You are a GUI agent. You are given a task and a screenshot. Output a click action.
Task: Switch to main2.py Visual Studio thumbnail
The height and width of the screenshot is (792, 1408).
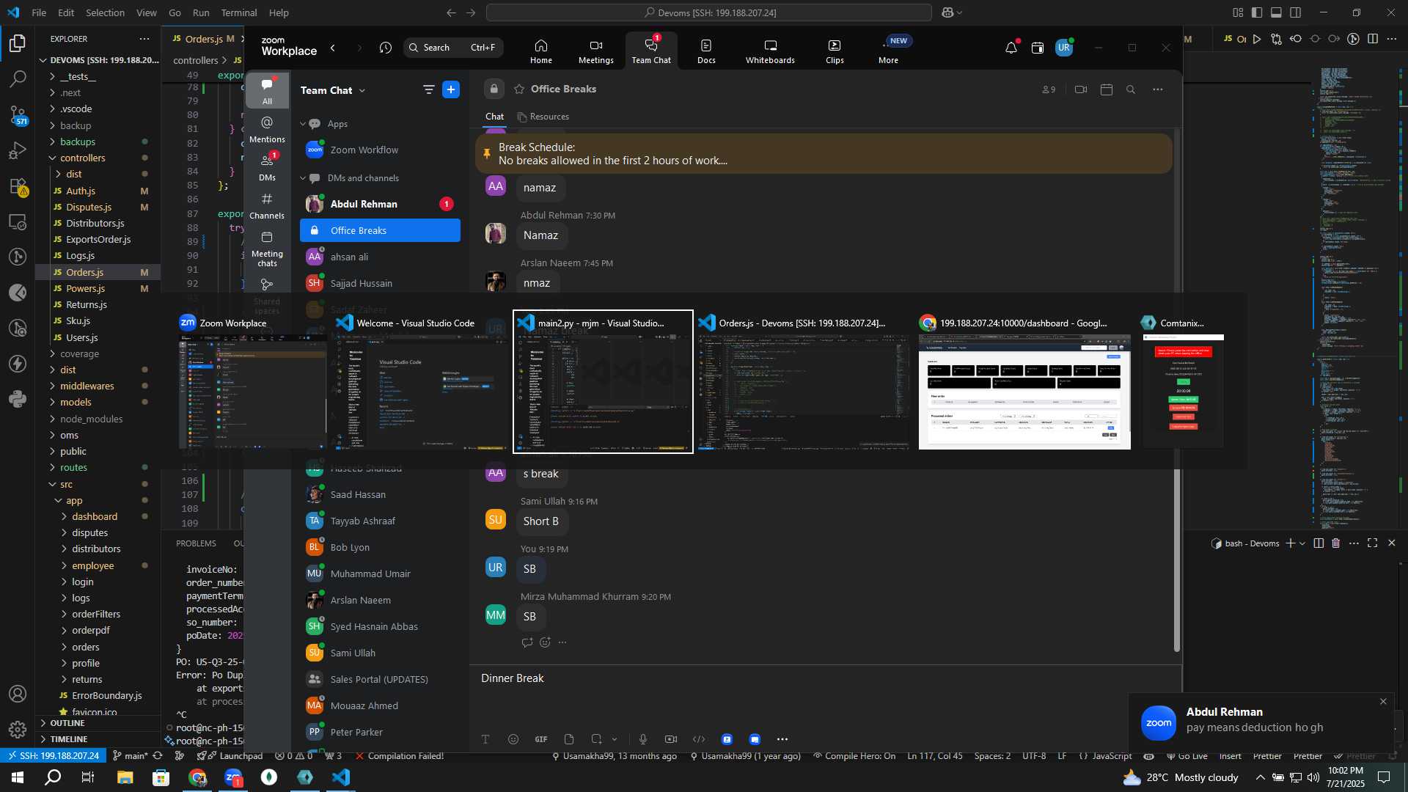(603, 382)
